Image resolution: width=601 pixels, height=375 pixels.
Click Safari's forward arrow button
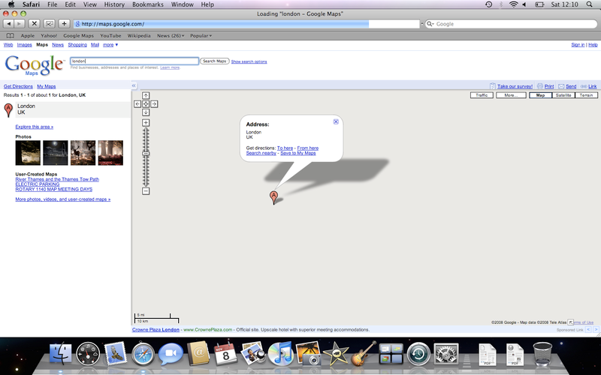click(x=20, y=24)
